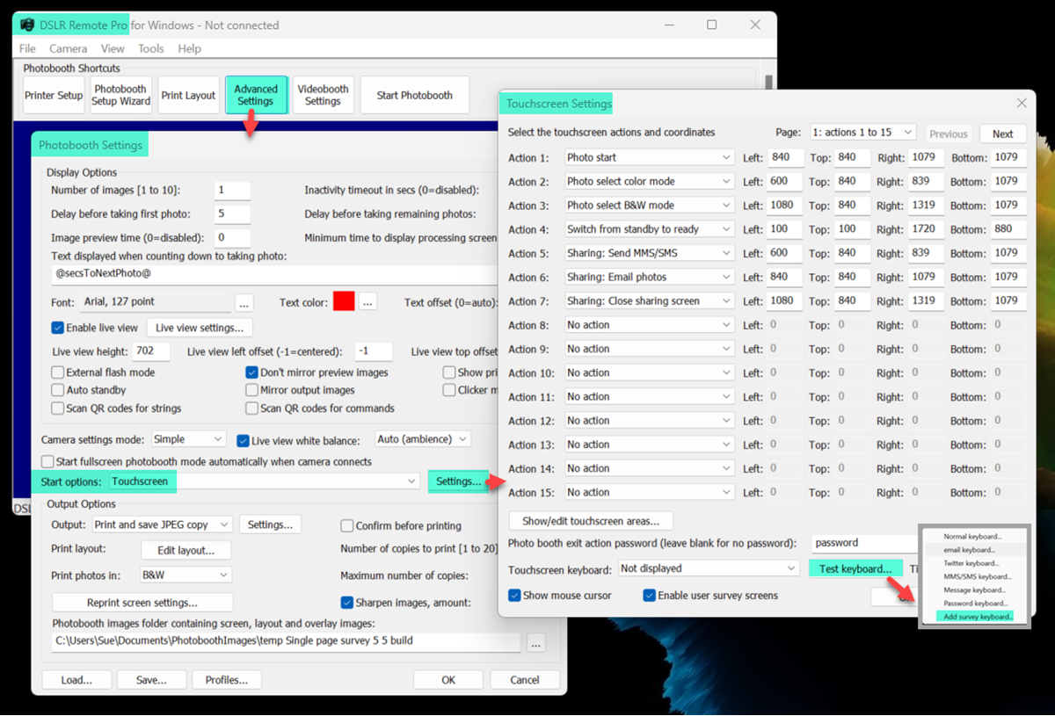Toggle Sharpen images checkbox
The image size is (1055, 716).
pos(346,603)
